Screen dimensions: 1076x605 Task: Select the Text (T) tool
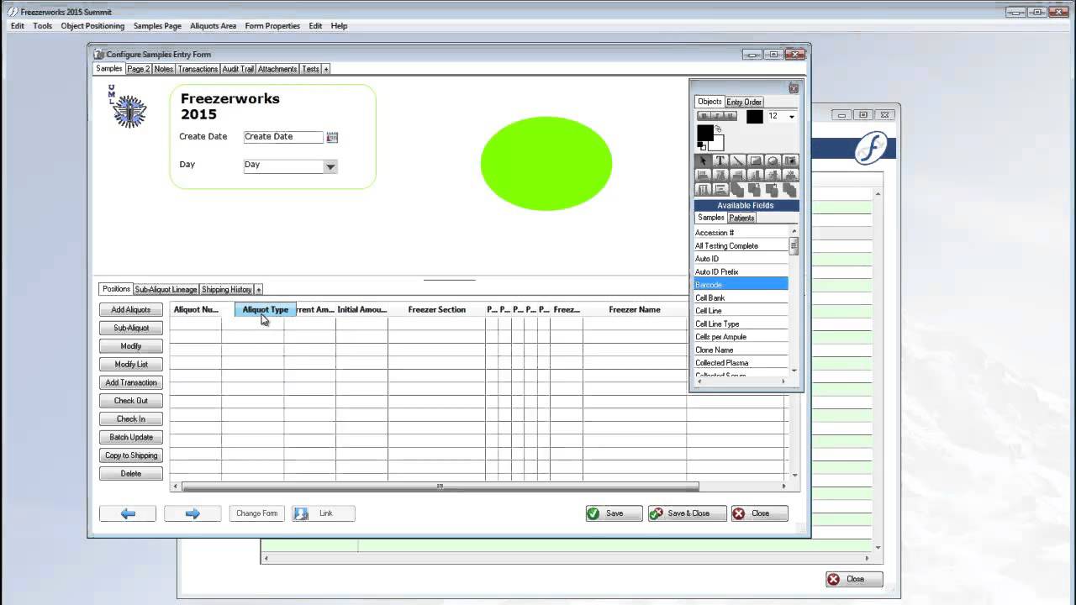tap(720, 160)
